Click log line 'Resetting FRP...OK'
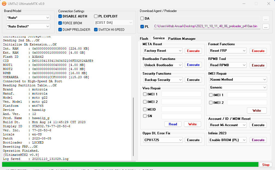The width and height of the screenshot is (275, 170). (x=20, y=147)
